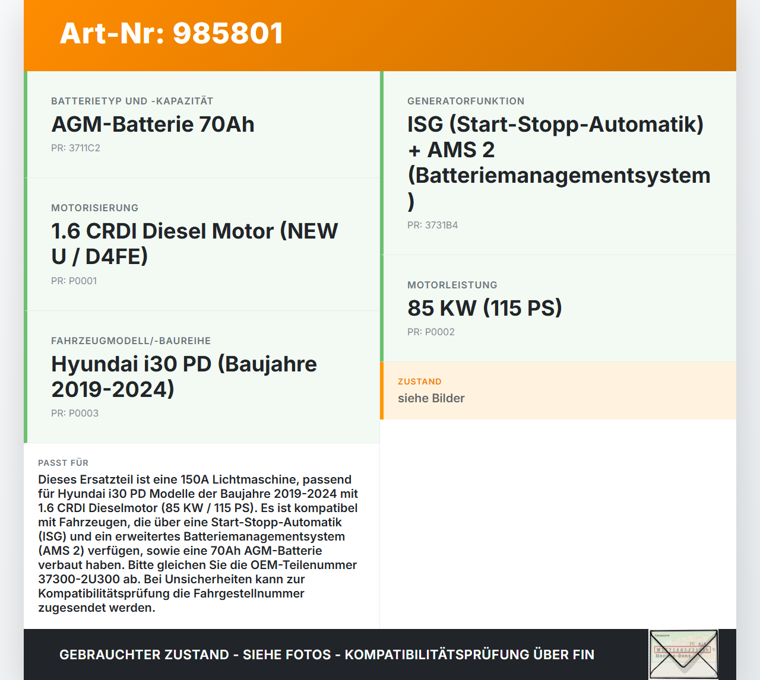Click PR code 3711C2
Image resolution: width=760 pixels, height=680 pixels.
tap(75, 148)
